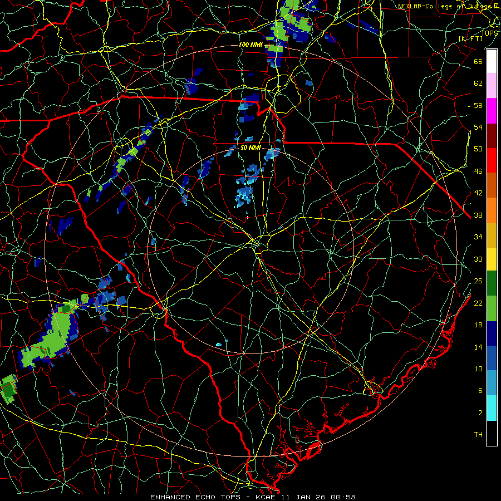This screenshot has height=501, width=501.
Task: Pick the navy blue legend swatch
Action: [492, 333]
